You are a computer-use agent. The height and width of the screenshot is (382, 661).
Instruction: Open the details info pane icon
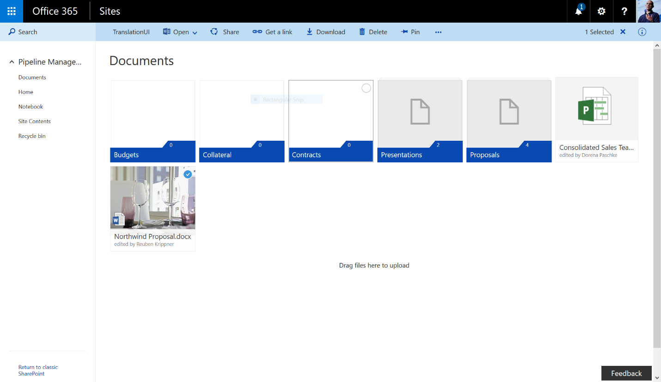click(642, 32)
